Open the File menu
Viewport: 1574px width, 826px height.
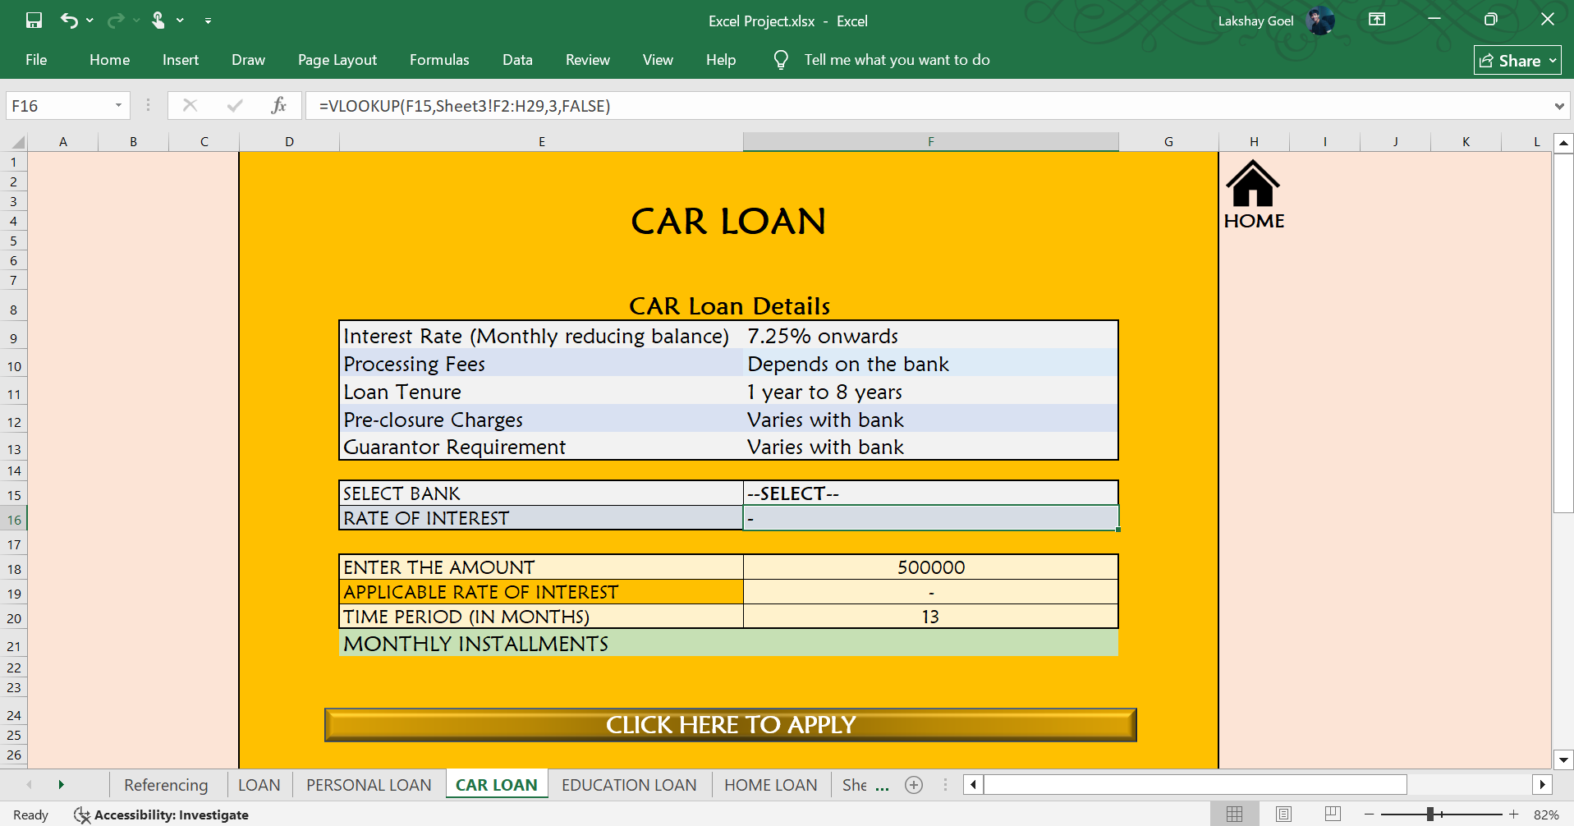36,60
